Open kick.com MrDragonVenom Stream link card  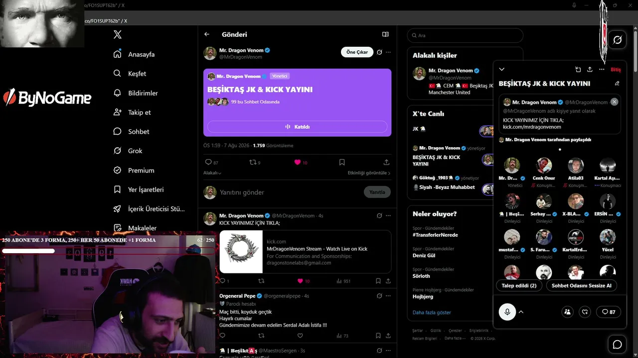tap(305, 252)
